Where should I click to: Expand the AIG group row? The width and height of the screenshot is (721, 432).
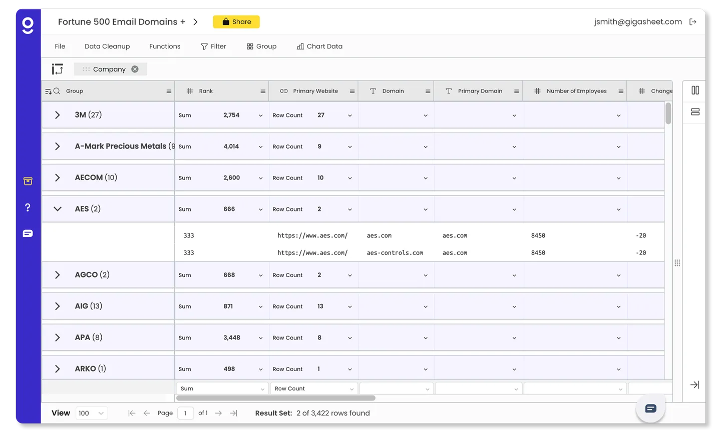[x=57, y=306]
